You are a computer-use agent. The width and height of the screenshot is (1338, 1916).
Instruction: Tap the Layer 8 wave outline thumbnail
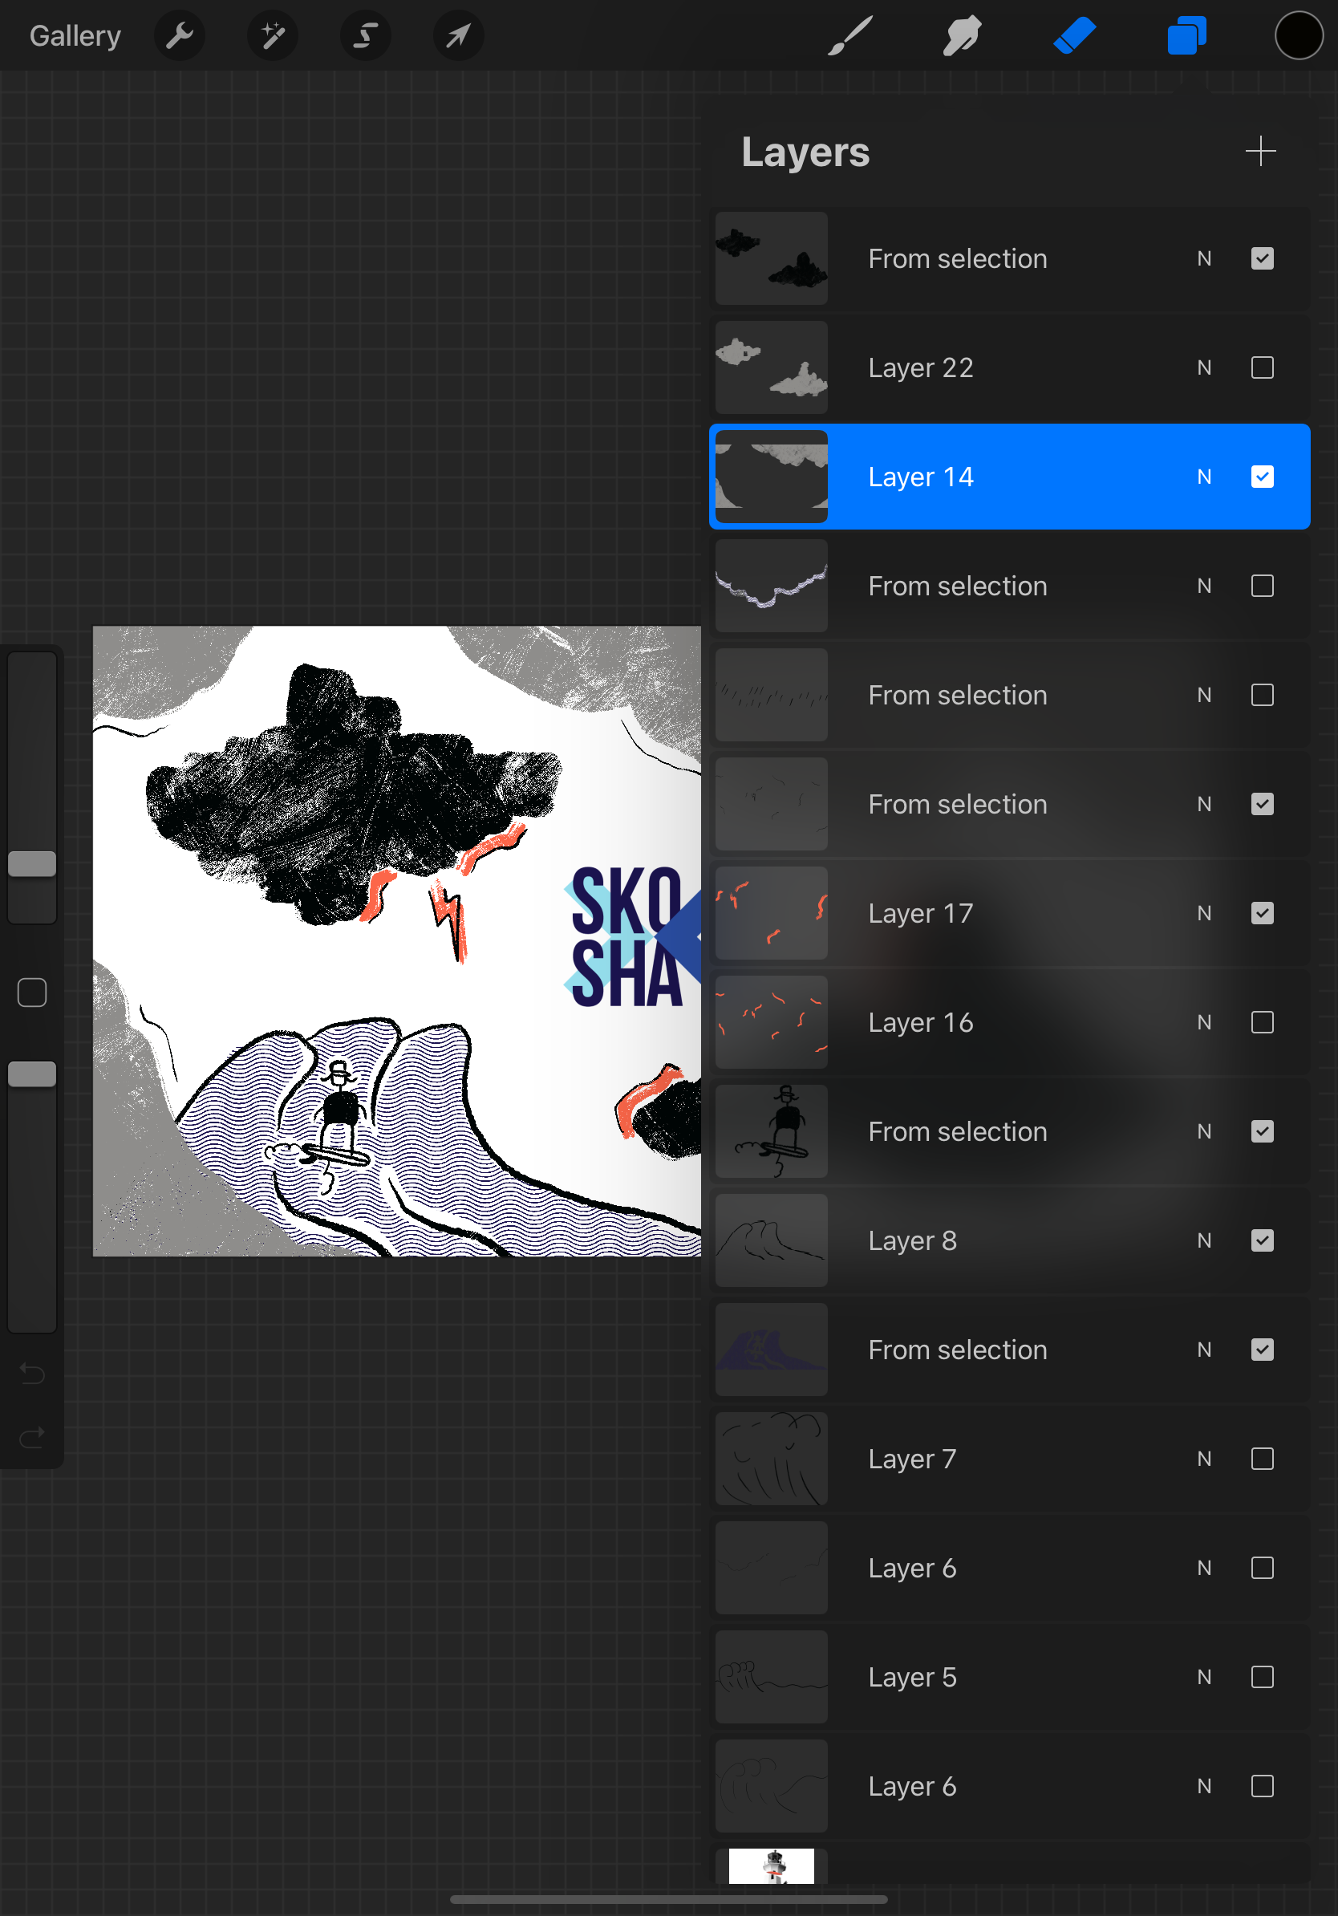coord(772,1241)
